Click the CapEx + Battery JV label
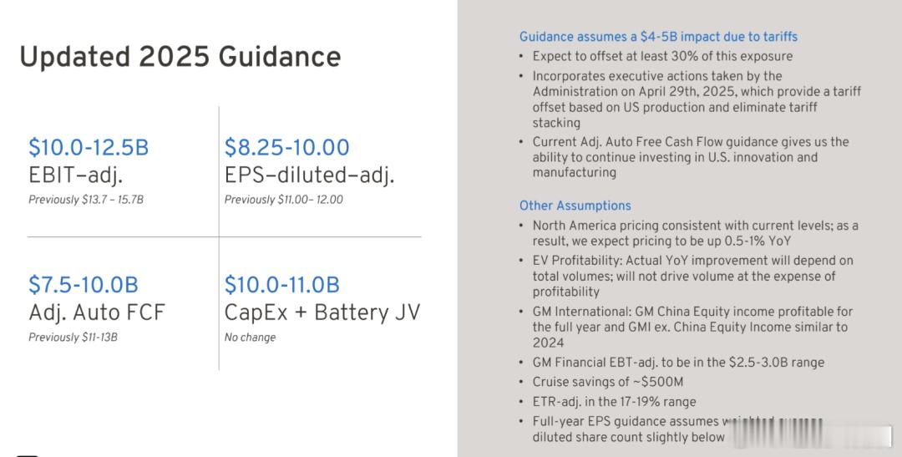Image resolution: width=902 pixels, height=457 pixels. point(322,312)
